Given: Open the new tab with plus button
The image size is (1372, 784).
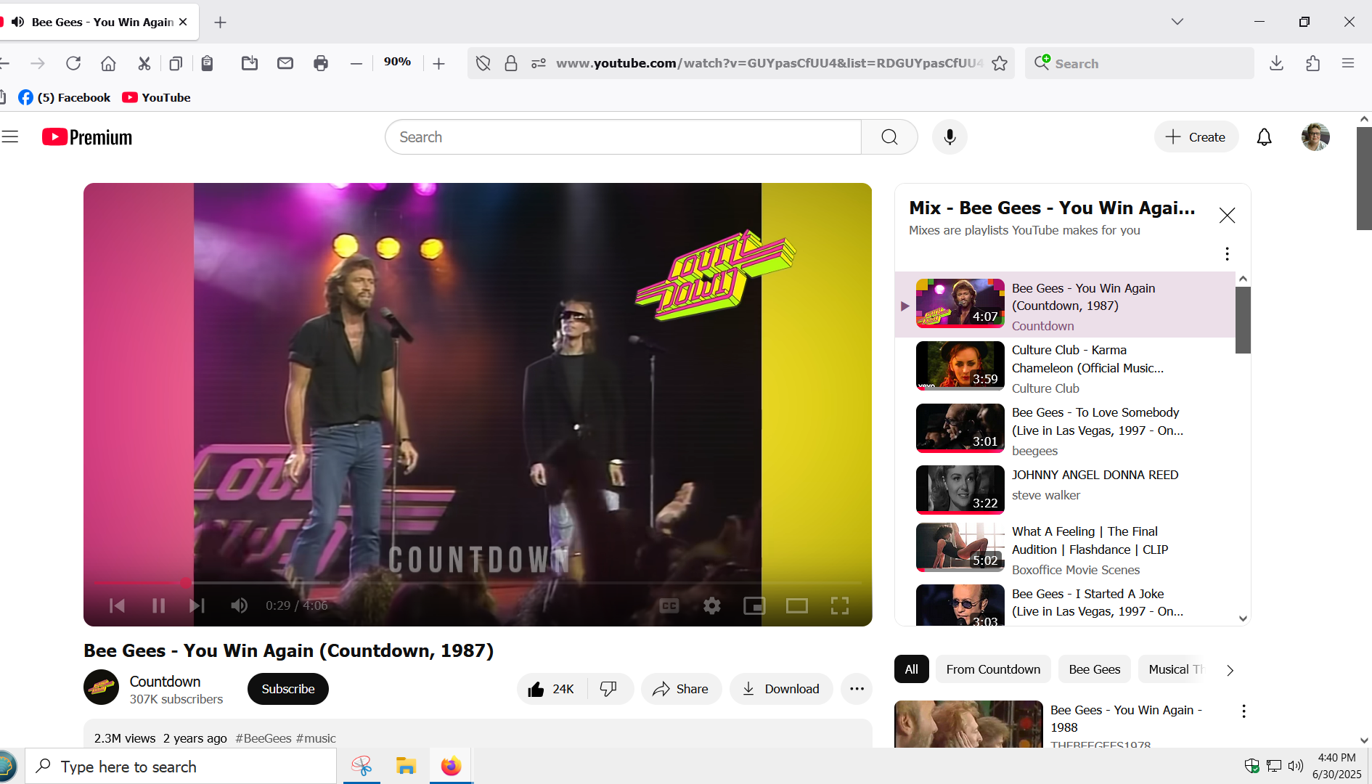Looking at the screenshot, I should pos(220,23).
